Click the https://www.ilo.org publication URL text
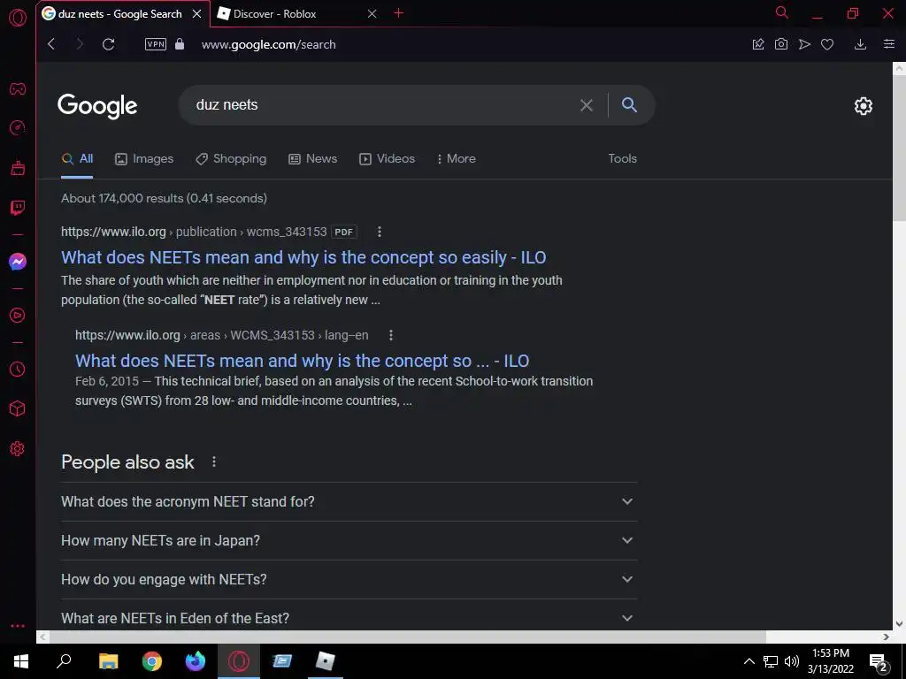 pos(194,233)
